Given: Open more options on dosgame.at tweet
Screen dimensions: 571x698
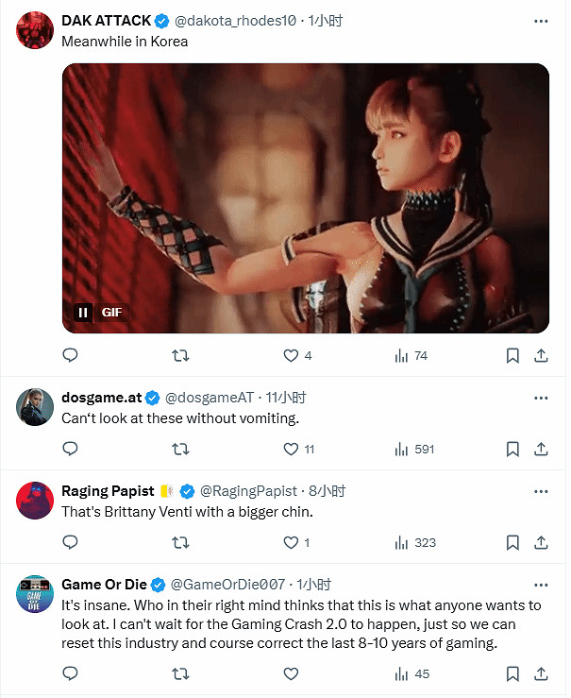Looking at the screenshot, I should point(541,398).
